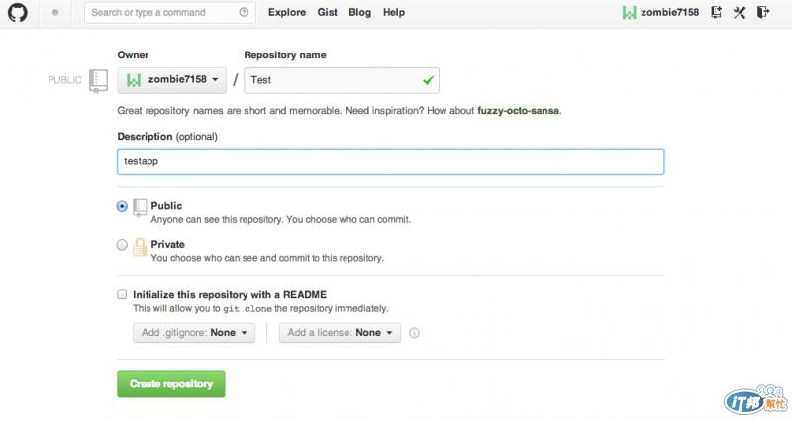Open account settings tools icon

point(740,12)
